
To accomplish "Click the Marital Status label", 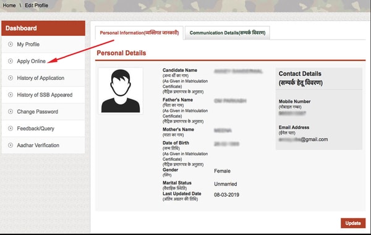I will point(177,182).
